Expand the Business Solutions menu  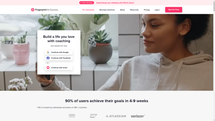[x=107, y=10]
